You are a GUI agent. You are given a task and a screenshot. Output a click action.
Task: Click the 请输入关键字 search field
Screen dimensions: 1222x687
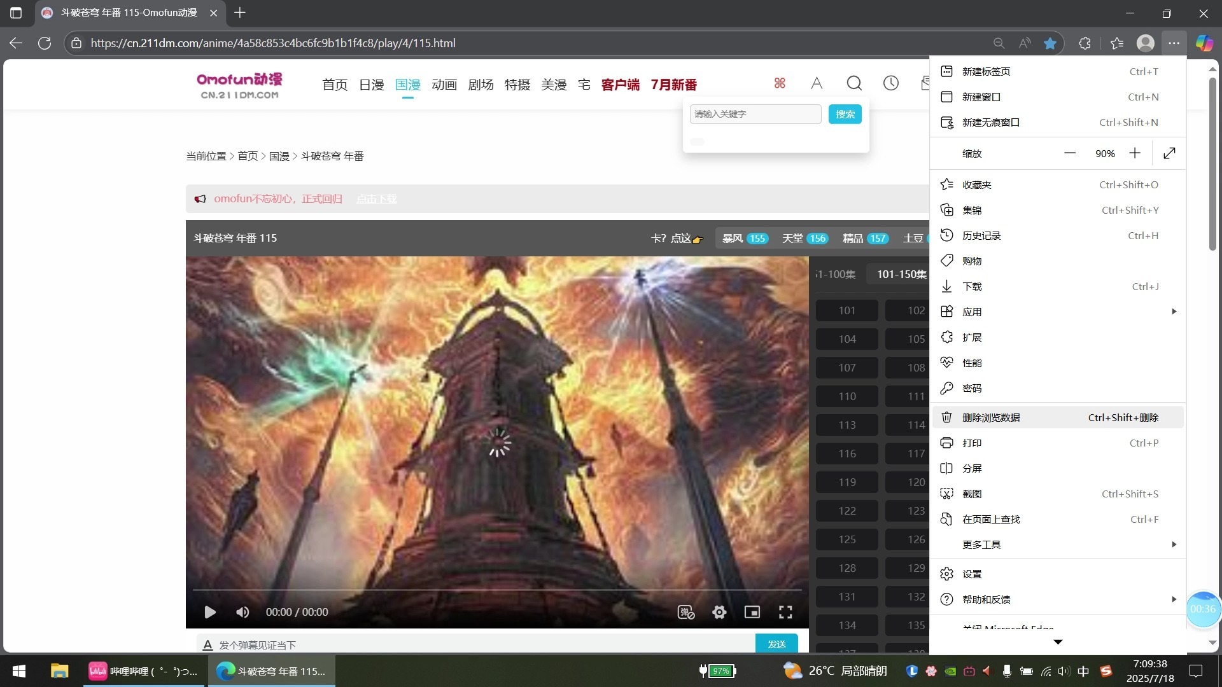[755, 114]
